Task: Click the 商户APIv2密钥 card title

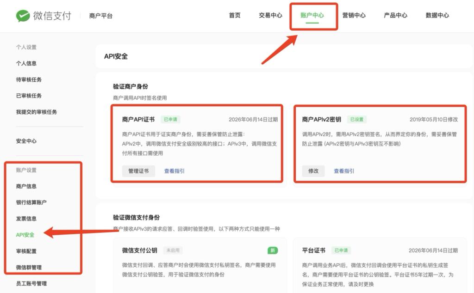Action: [x=321, y=120]
